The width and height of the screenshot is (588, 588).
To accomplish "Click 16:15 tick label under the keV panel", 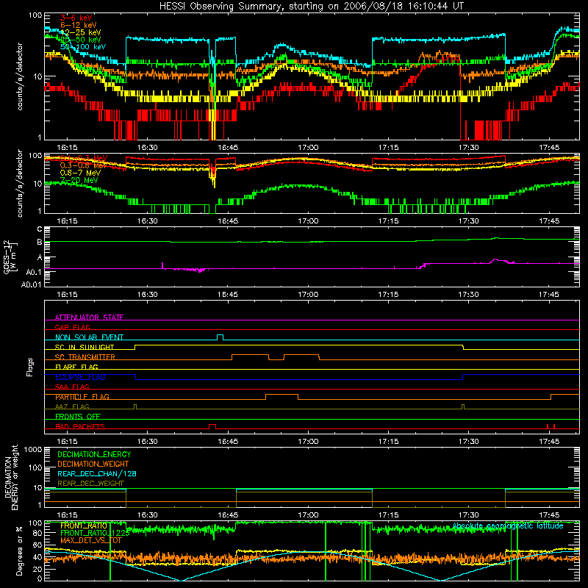I will tap(67, 148).
